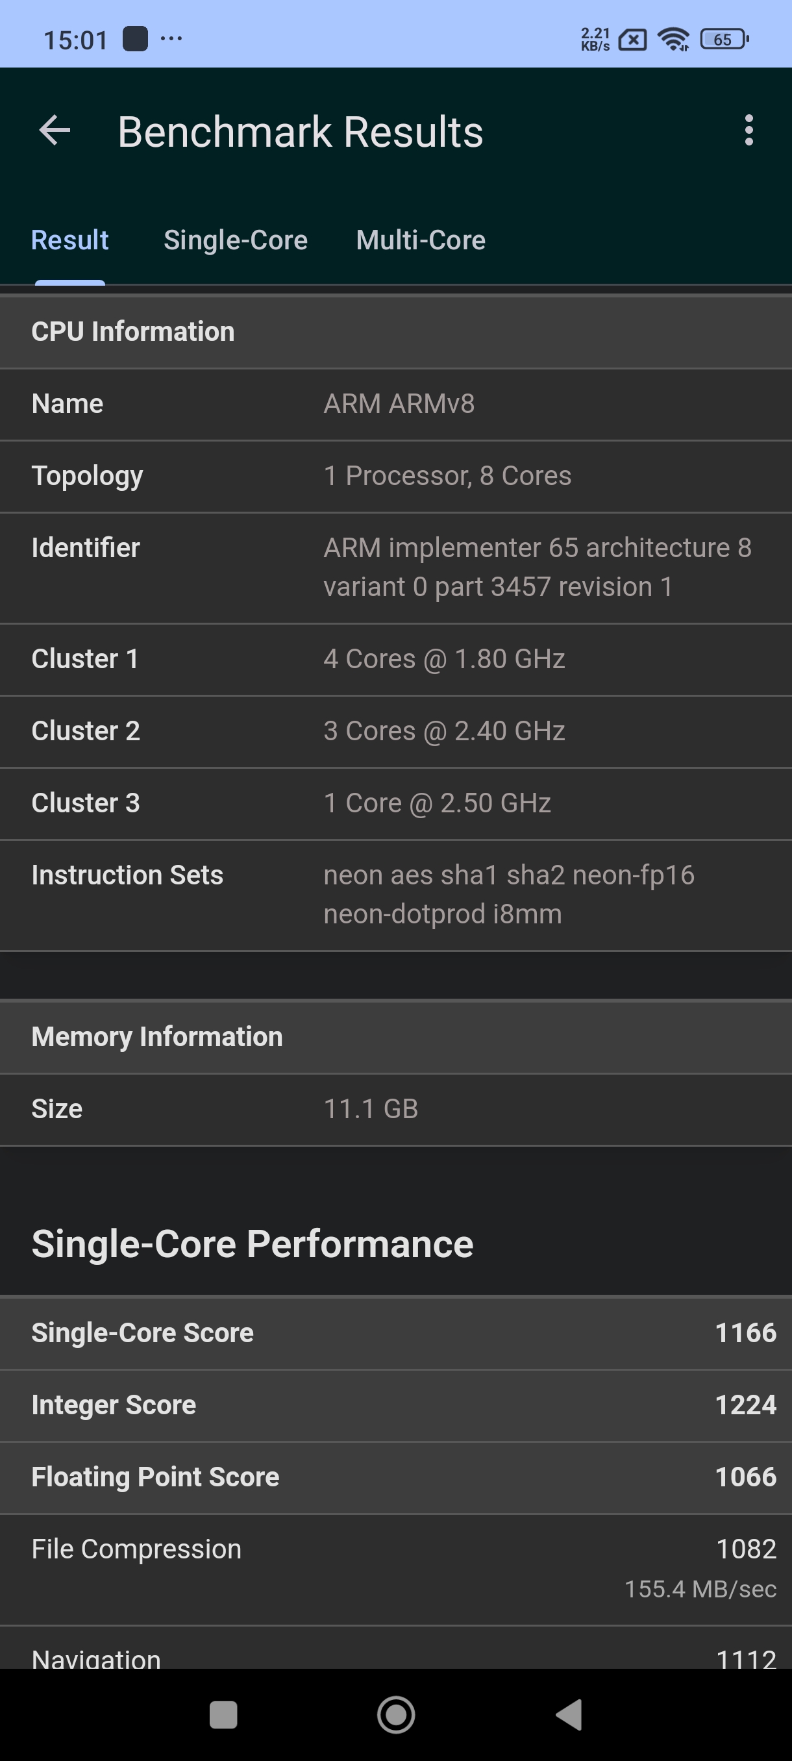Switch to the Single-Core tab

point(235,241)
